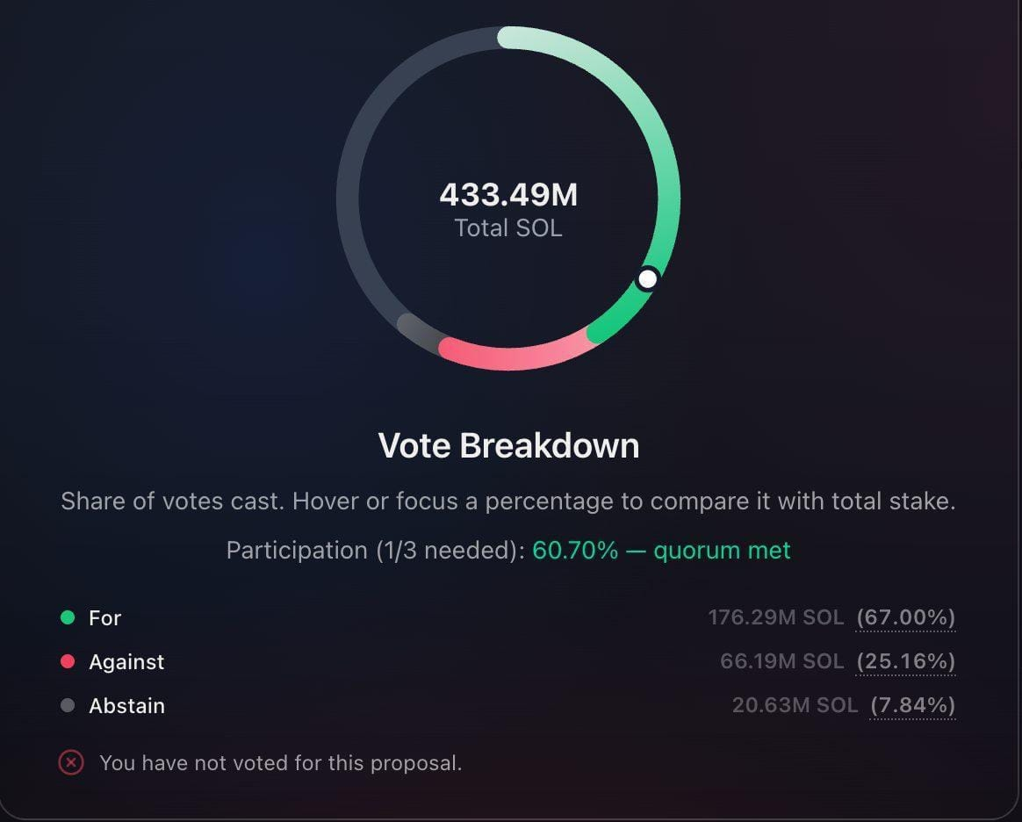1022x822 pixels.
Task: Click the For label
Action: 105,618
